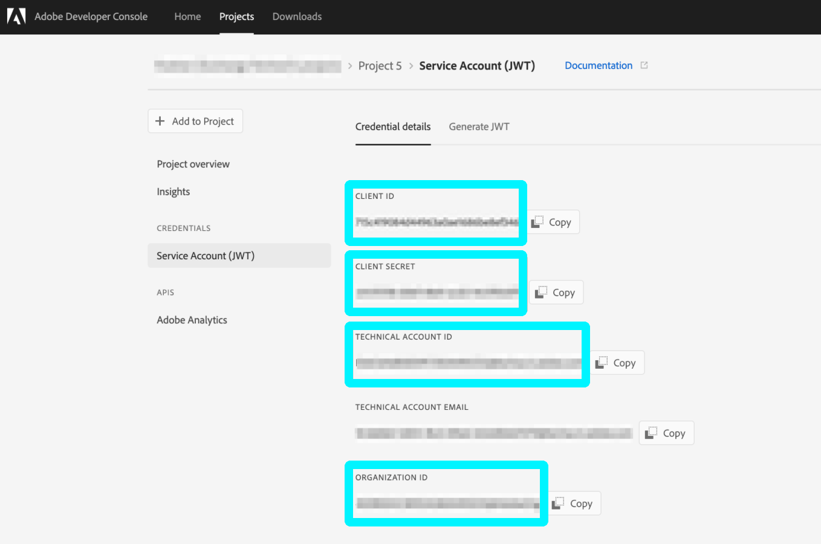
Task: Copy the Client ID value
Action: click(553, 222)
